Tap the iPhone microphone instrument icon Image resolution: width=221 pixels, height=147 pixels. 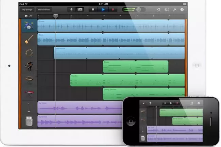[x=150, y=103]
